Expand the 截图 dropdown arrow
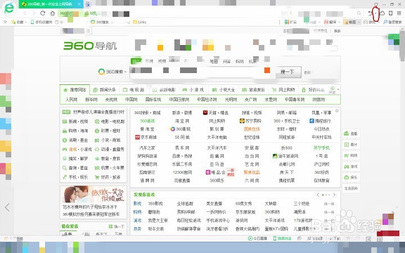 click(x=359, y=22)
